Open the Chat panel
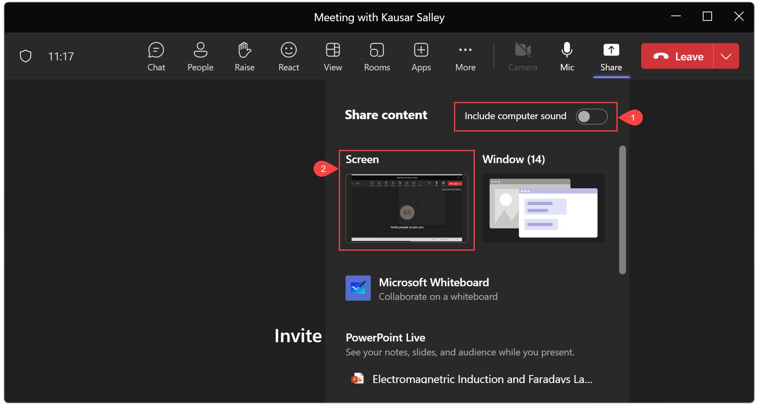The height and width of the screenshot is (405, 760). (x=156, y=56)
